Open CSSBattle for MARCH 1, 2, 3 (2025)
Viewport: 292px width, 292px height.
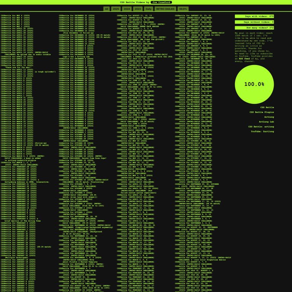pyautogui.click(x=19, y=163)
